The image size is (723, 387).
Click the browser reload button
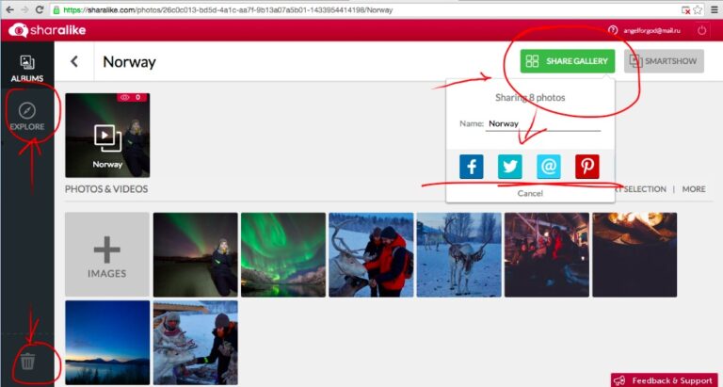click(x=40, y=8)
